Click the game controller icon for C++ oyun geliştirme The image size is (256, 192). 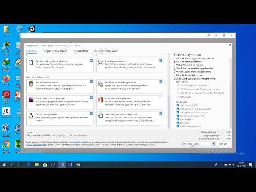pos(100,62)
